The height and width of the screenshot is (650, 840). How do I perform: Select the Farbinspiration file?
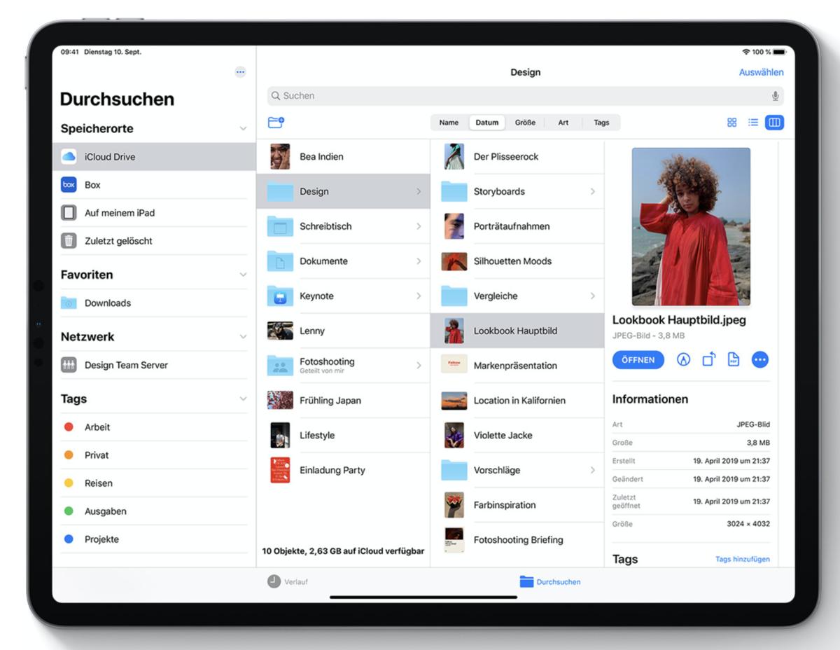coord(517,505)
